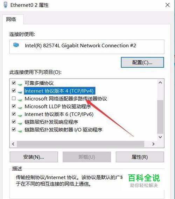175x199 pixels.
Task: Click protocol icon beside Internet 协议版本 6
Action: click(20, 115)
